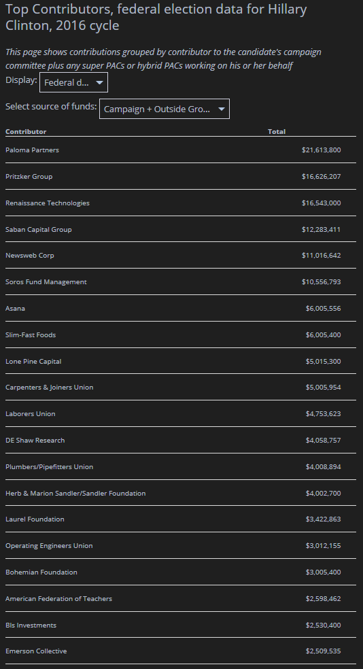Select the Asana contributor row
Screen dimensions: 363x669
[181, 308]
